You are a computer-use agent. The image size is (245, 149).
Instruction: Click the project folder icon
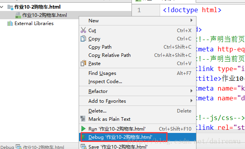pos(10,7)
